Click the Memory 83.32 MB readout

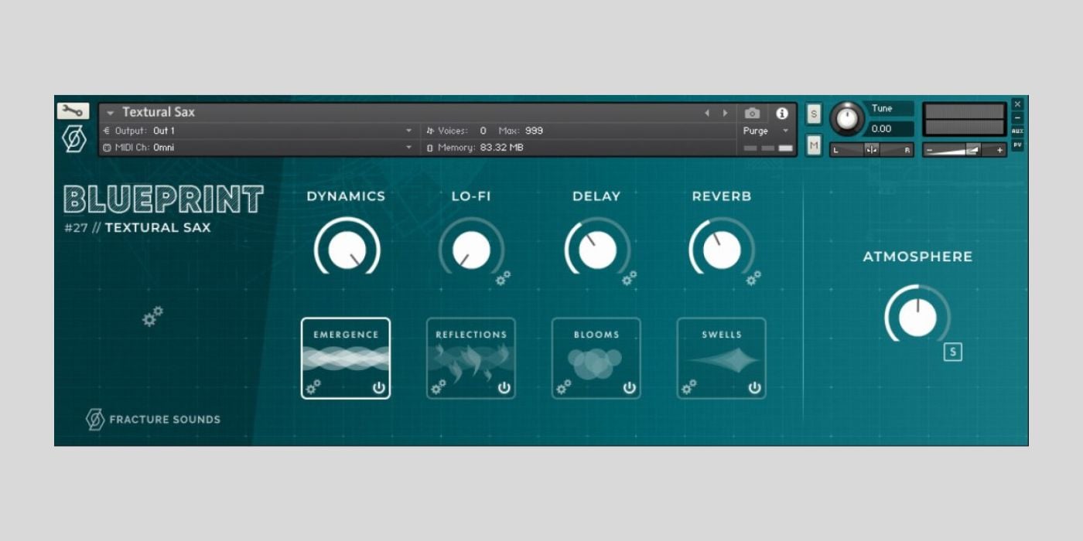(x=475, y=147)
